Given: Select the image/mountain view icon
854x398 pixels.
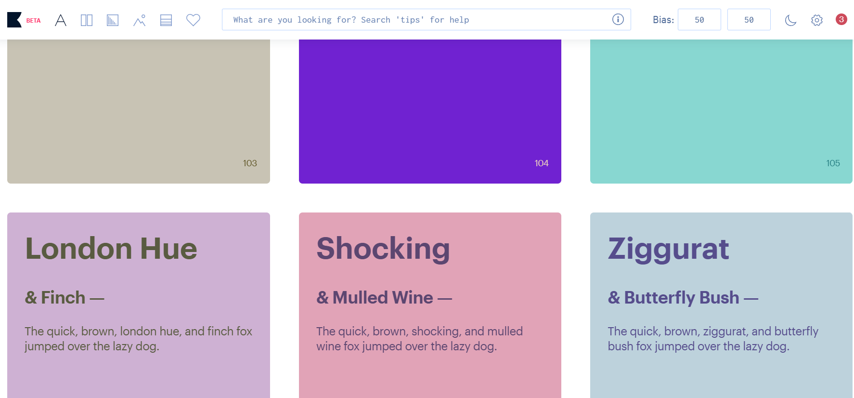Looking at the screenshot, I should point(140,20).
